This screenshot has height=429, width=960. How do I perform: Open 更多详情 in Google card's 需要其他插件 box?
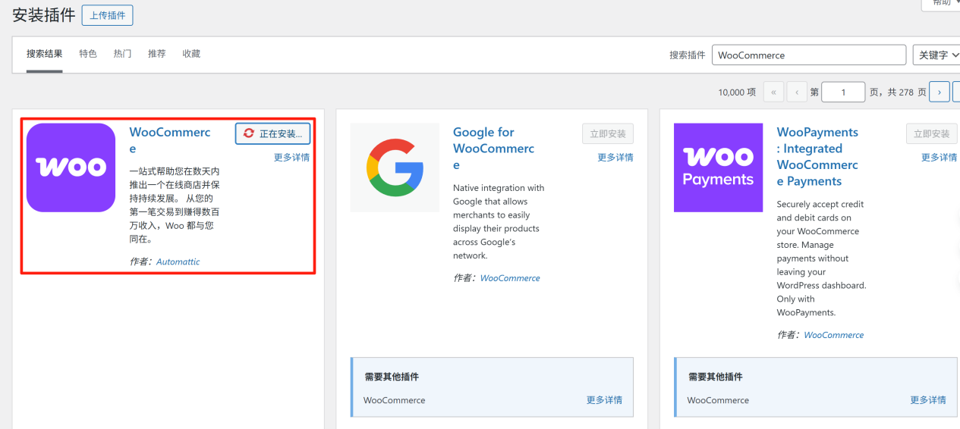(604, 400)
